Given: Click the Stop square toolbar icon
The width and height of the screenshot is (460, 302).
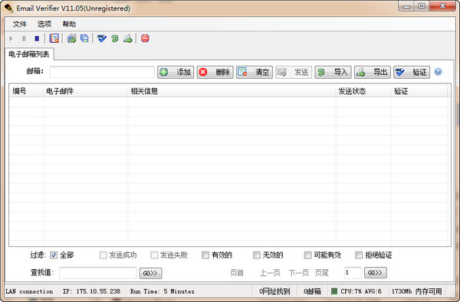Looking at the screenshot, I should click(x=37, y=38).
